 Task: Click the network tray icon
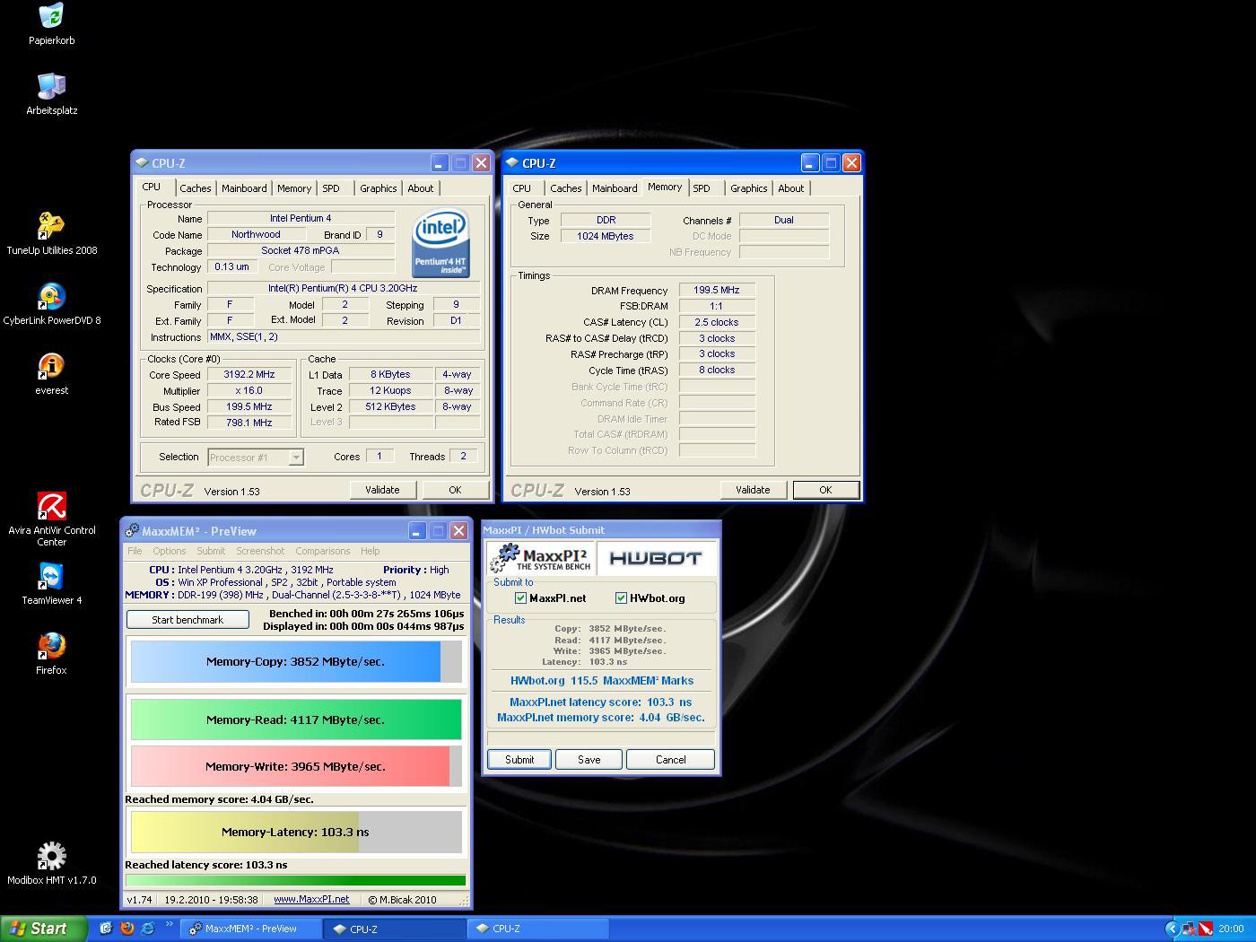pyautogui.click(x=1190, y=929)
